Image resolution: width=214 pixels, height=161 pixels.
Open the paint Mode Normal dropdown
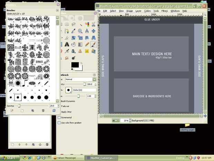(x=81, y=79)
